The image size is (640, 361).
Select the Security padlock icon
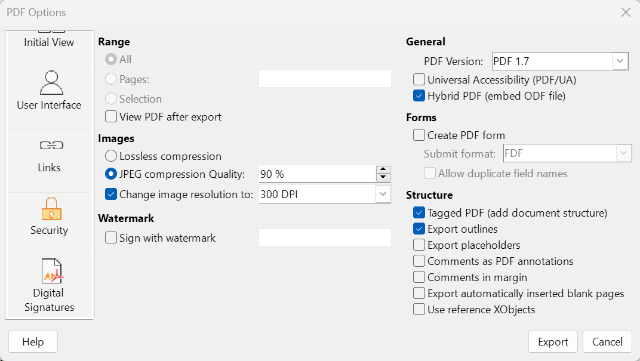click(x=51, y=208)
